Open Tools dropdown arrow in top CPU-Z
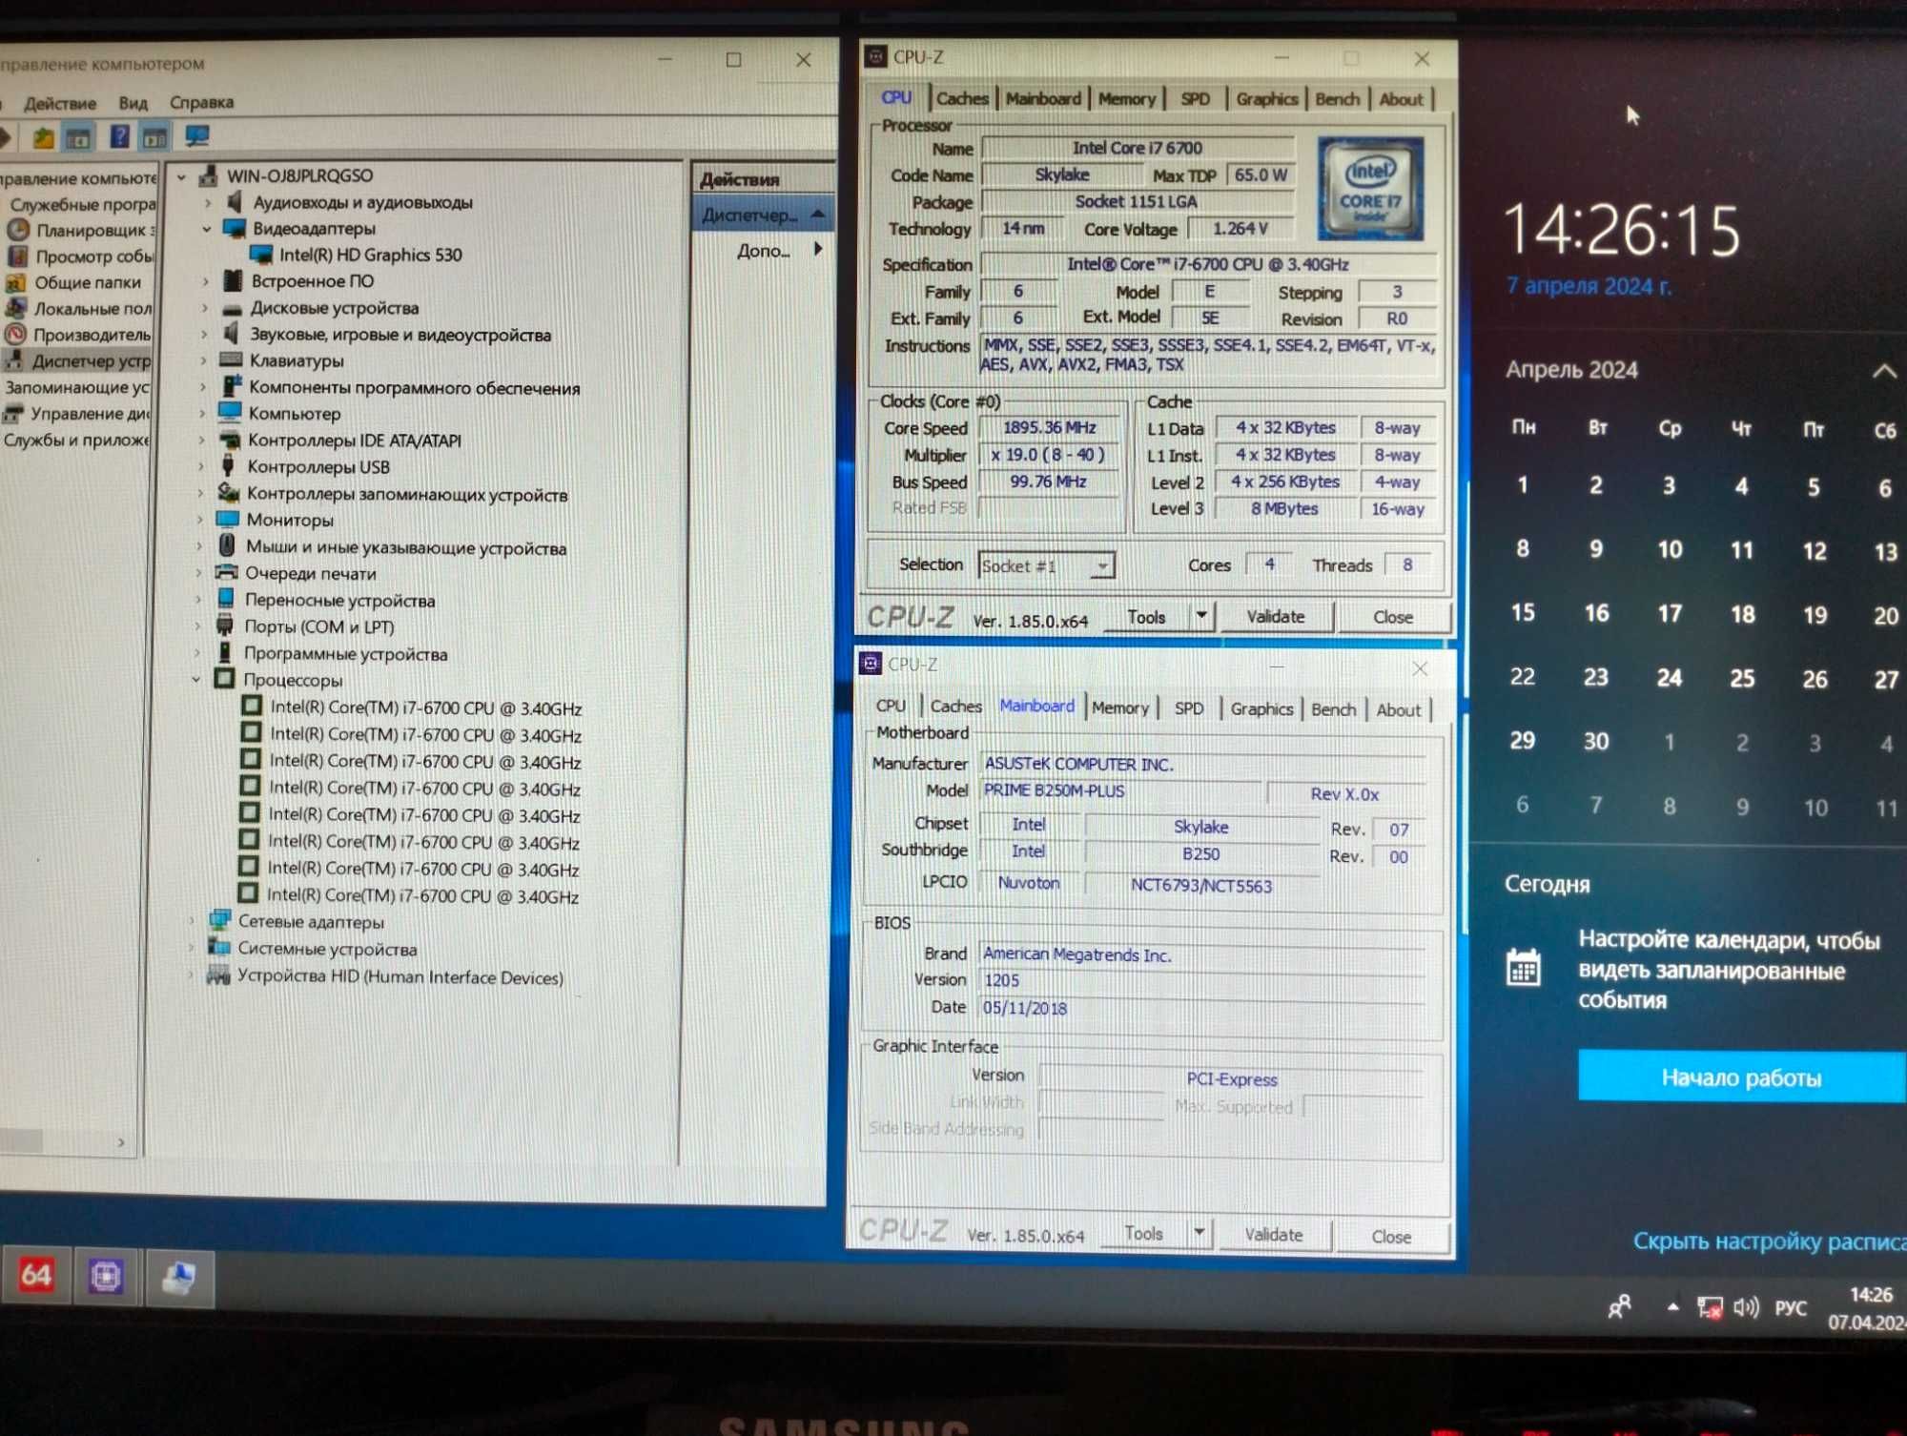Screen dimensions: 1907x1436 (1201, 616)
